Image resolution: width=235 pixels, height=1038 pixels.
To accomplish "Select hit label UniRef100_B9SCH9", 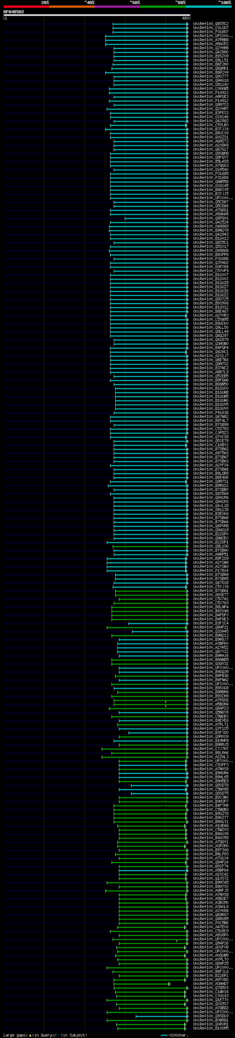I will point(211,696).
